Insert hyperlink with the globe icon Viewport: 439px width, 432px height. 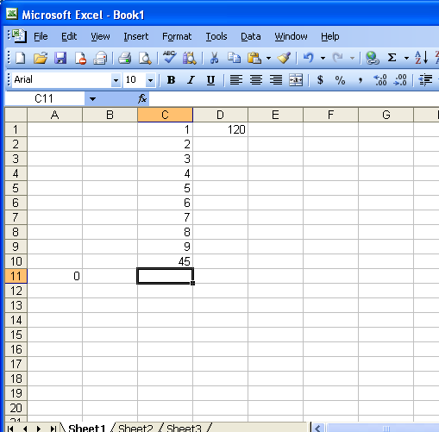pos(373,58)
